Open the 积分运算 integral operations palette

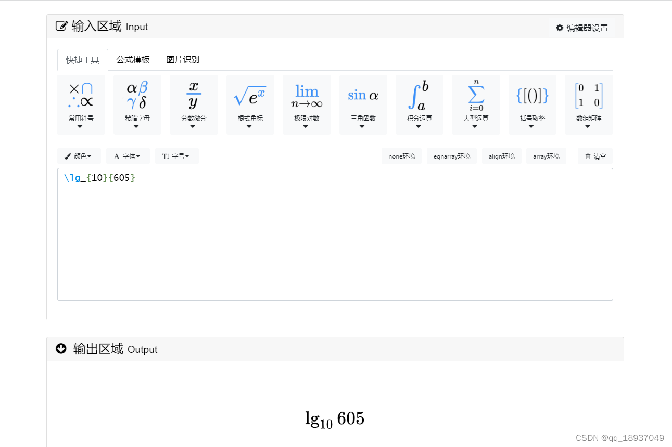click(x=420, y=104)
